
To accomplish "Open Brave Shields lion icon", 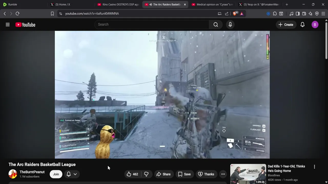I will 235,14.
